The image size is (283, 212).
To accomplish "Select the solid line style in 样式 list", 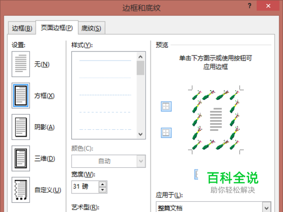I will click(x=105, y=61).
